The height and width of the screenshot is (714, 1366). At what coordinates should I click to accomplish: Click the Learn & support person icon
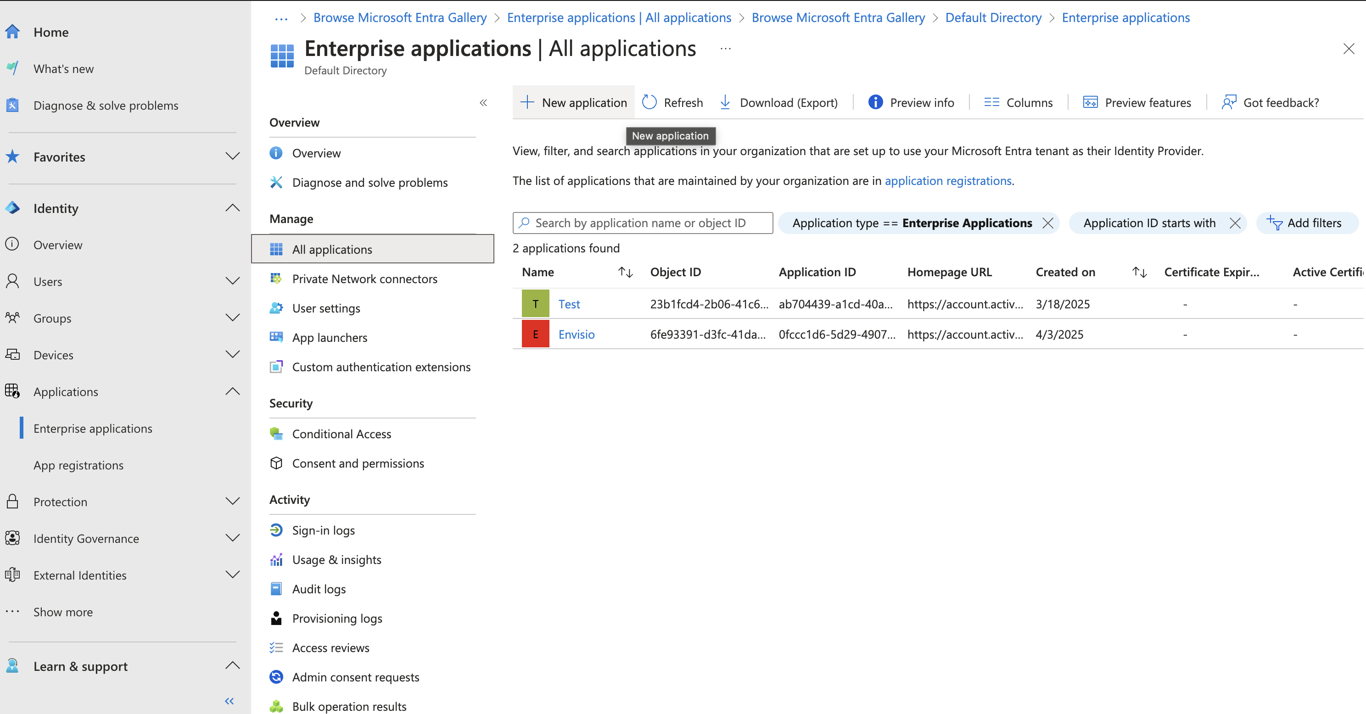13,666
